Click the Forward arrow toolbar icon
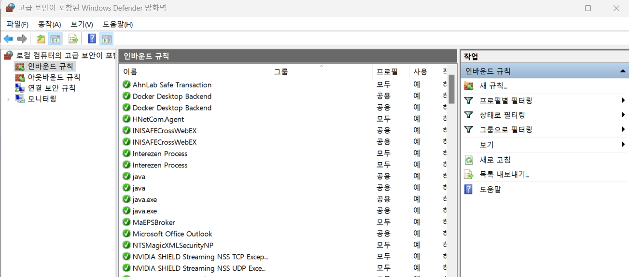This screenshot has width=629, height=277. 22,39
